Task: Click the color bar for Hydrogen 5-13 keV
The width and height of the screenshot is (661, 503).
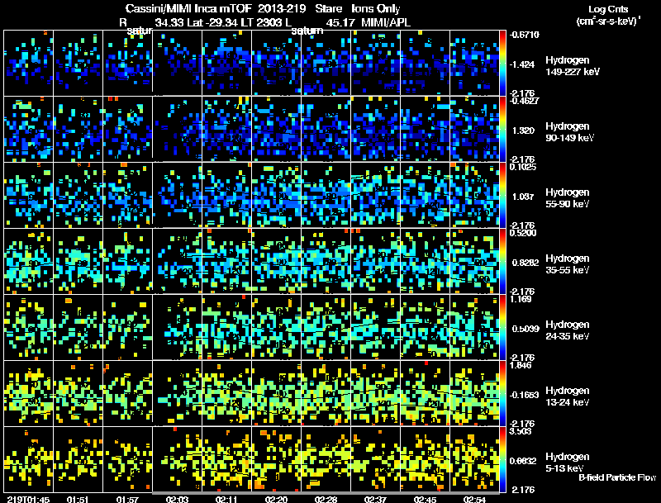Action: point(503,459)
